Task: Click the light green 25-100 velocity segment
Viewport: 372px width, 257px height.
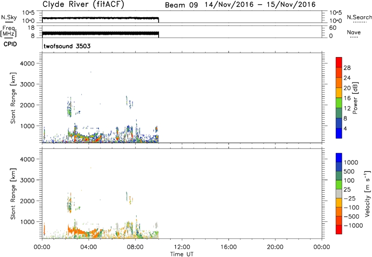Action: coord(339,185)
